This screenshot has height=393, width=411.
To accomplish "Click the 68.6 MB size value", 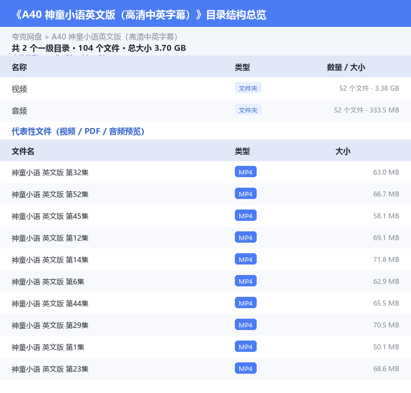I will tap(386, 369).
